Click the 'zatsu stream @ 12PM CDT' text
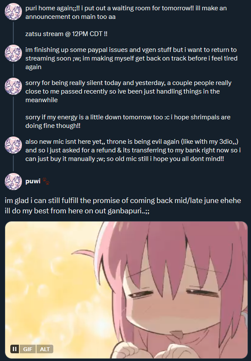Viewport: 251px width, 361px height. click(66, 34)
